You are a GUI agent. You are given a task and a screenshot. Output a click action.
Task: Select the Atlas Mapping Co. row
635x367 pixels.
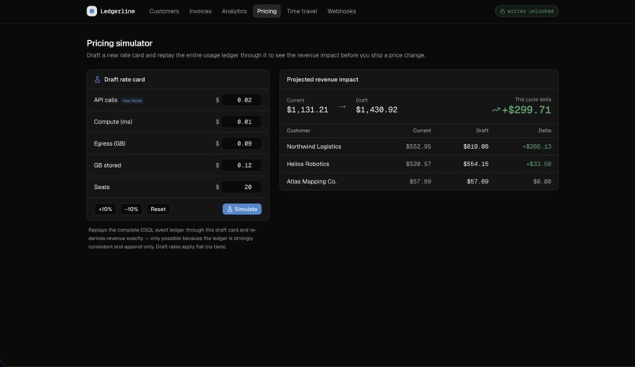click(x=419, y=181)
